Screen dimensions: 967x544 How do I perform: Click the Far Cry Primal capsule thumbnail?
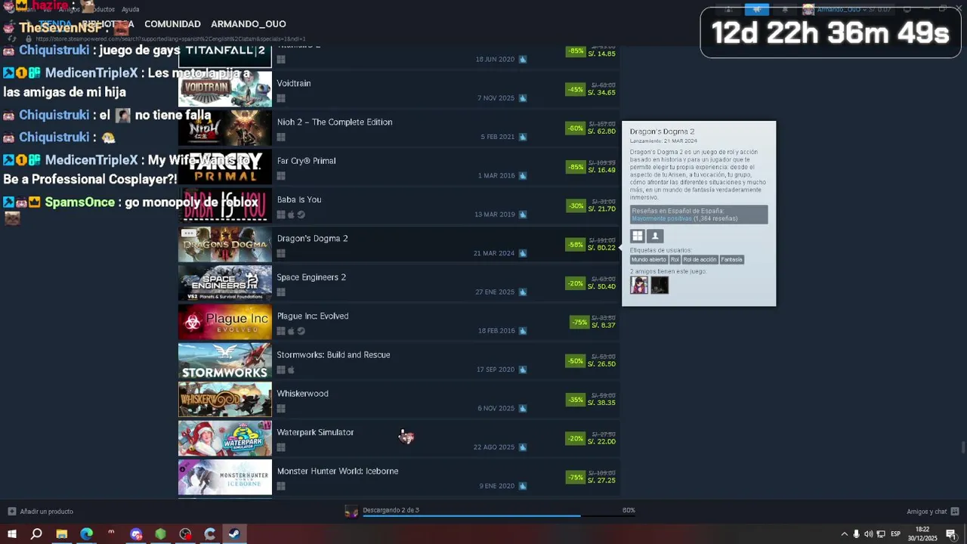[x=224, y=167]
